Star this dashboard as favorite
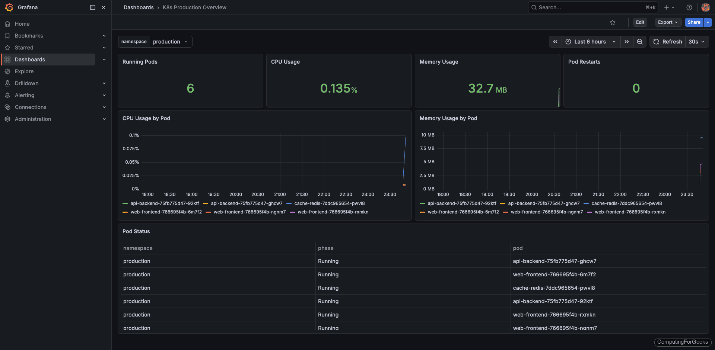Viewport: 715px width, 350px height. [613, 22]
